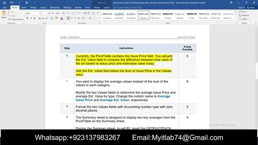Apply the Emphasis style
258x145 pixels.
point(107,15)
